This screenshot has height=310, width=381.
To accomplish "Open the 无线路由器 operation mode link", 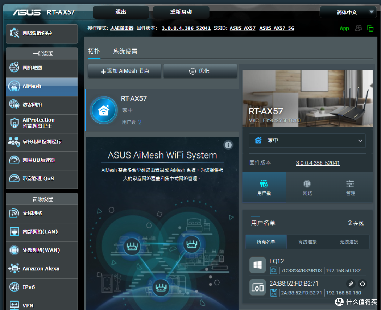I will click(122, 28).
